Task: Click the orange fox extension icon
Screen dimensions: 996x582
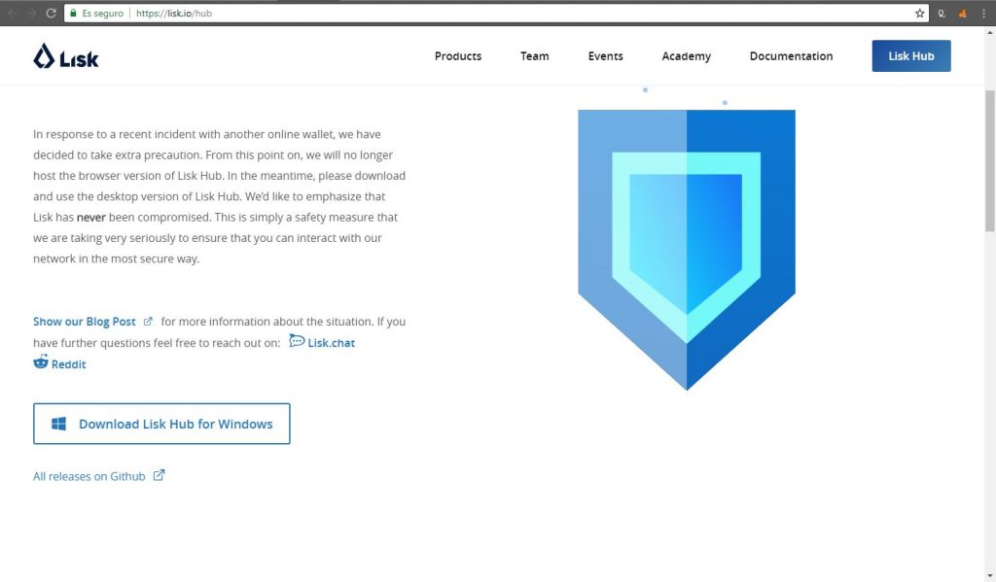Action: [962, 13]
